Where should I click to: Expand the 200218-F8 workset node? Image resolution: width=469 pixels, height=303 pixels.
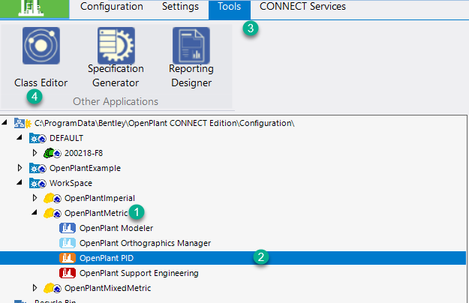pos(35,153)
